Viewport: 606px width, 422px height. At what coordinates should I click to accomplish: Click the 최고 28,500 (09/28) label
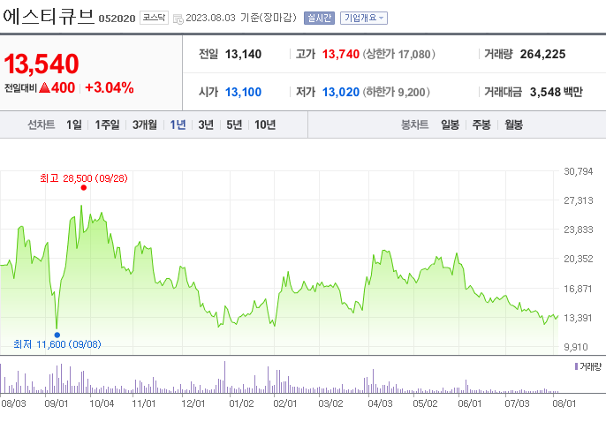pyautogui.click(x=83, y=178)
